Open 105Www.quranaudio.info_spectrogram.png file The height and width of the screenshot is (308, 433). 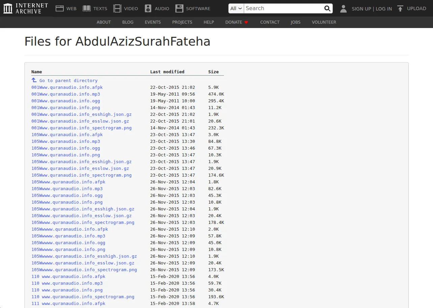(82, 175)
